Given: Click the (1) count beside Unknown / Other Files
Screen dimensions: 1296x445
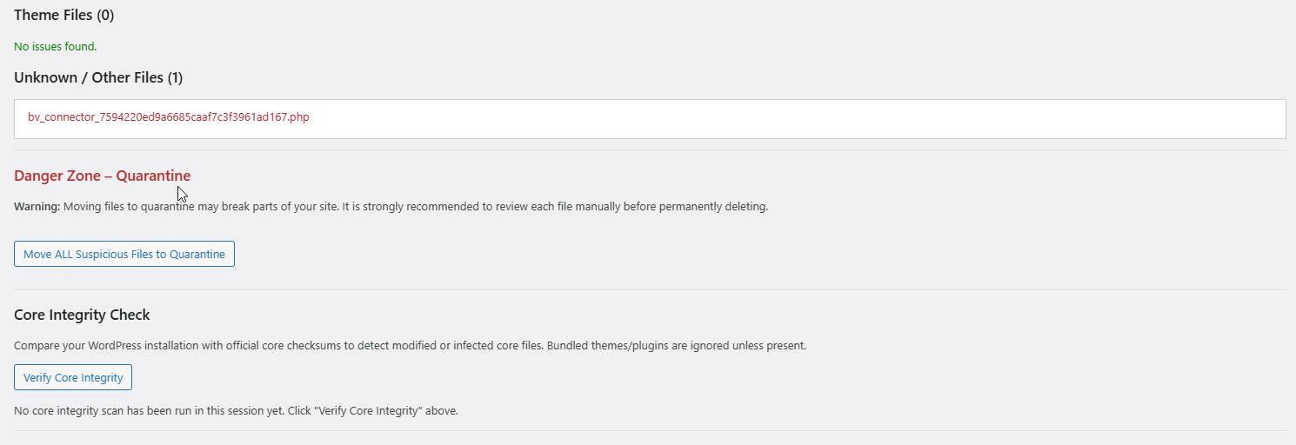Looking at the screenshot, I should pyautogui.click(x=175, y=77).
